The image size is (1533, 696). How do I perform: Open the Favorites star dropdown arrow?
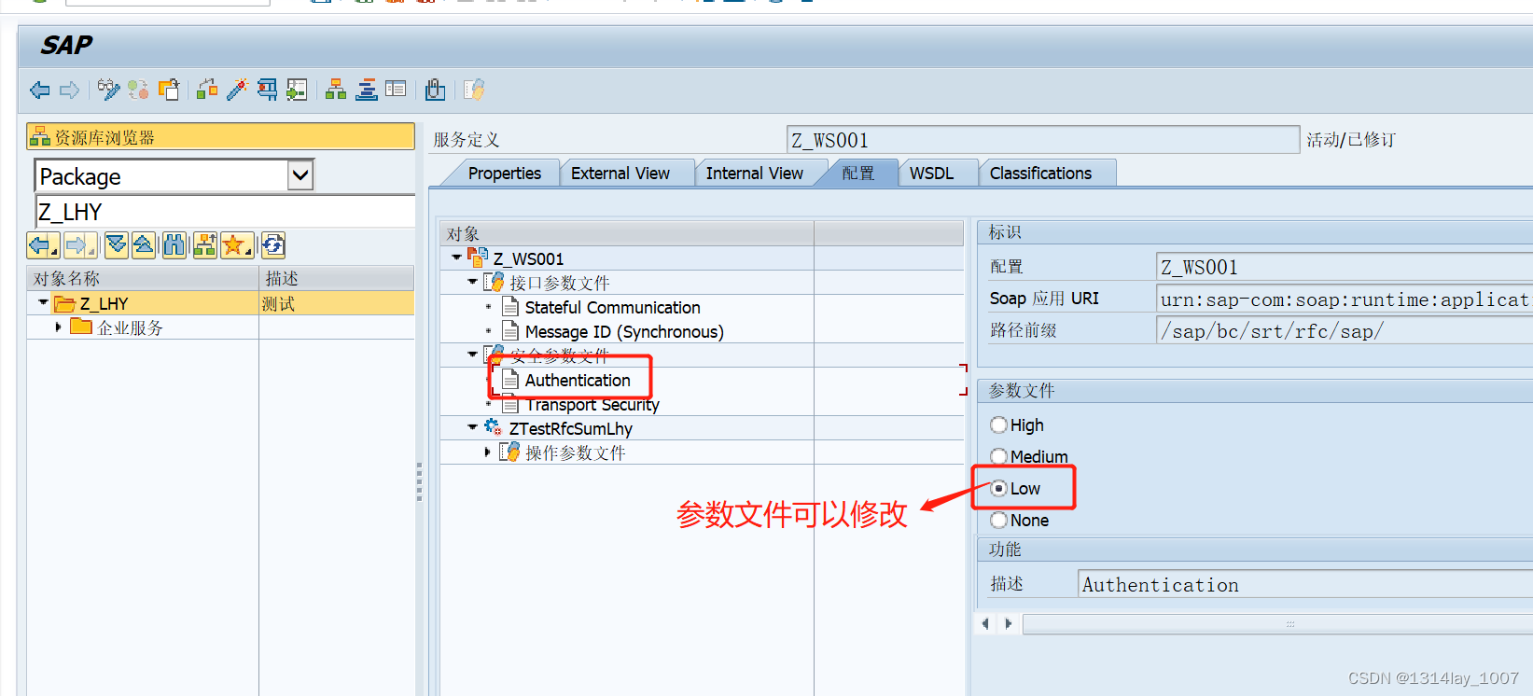(x=250, y=251)
